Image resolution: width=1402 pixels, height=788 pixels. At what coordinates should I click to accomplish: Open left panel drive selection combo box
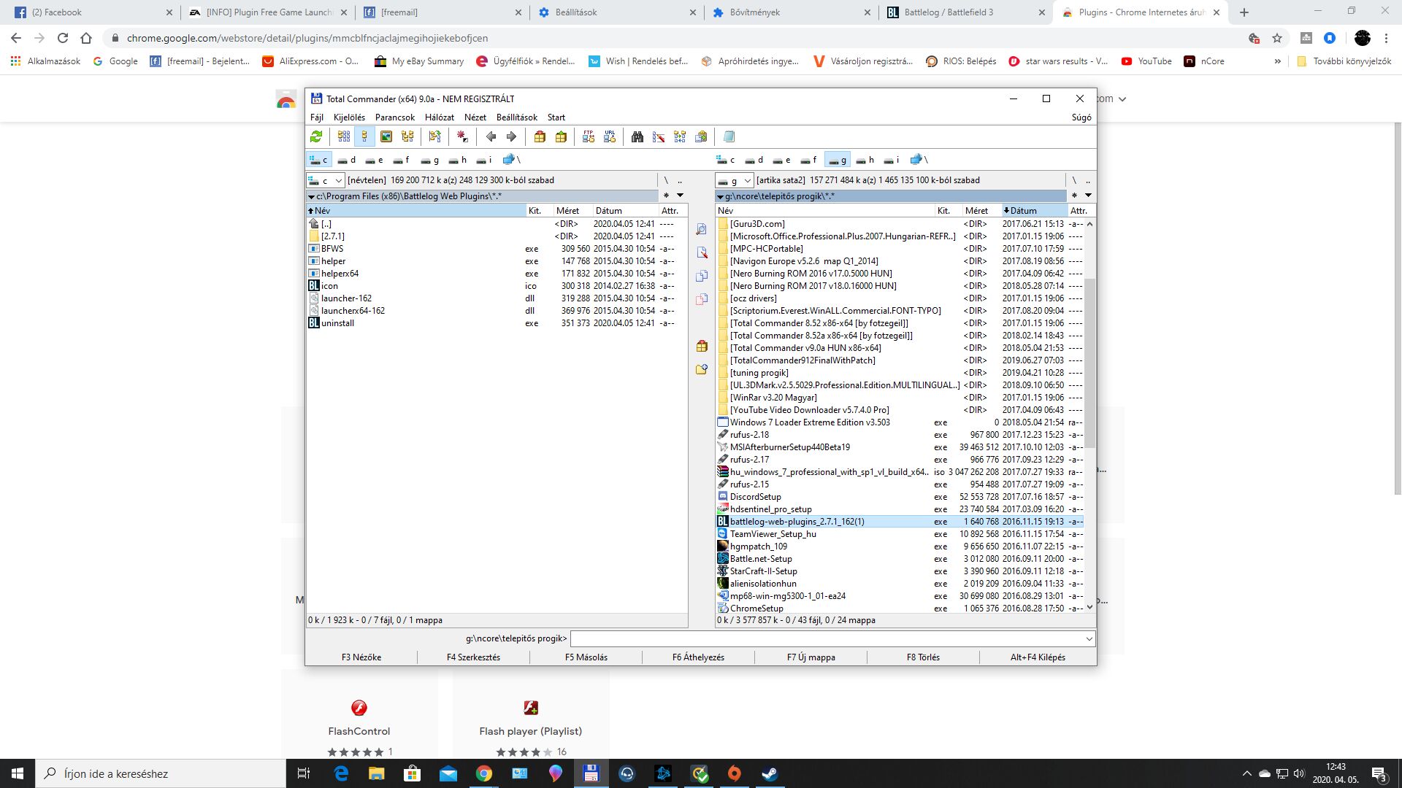pyautogui.click(x=325, y=180)
